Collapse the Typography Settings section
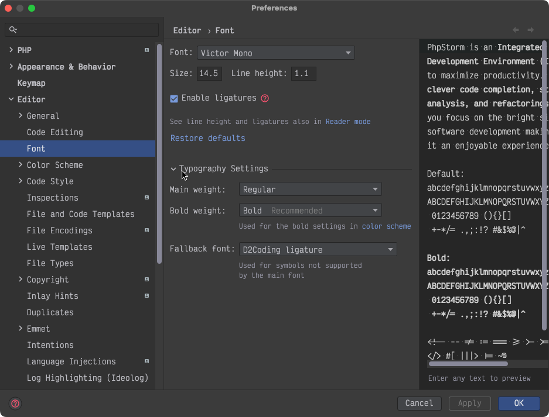This screenshot has width=549, height=417. (x=173, y=169)
